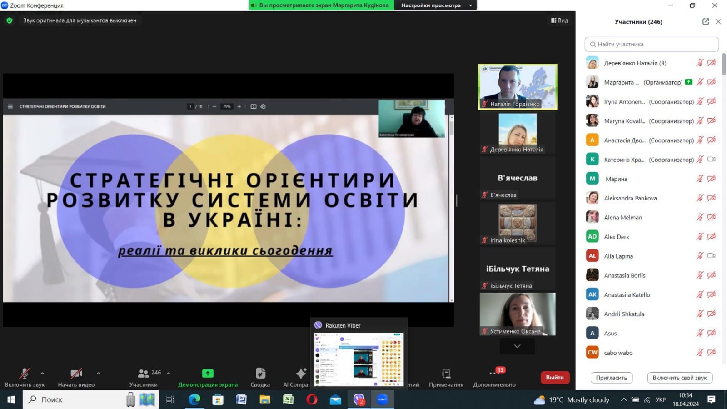
Task: Click the green encryption shield icon
Action: coord(10,20)
